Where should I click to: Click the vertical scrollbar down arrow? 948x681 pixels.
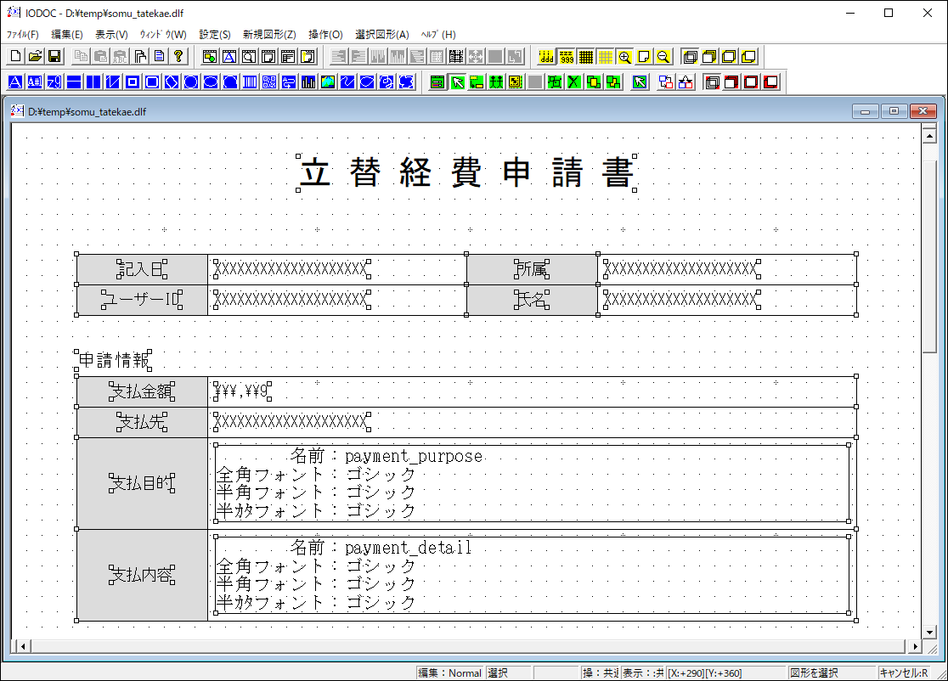tap(929, 632)
